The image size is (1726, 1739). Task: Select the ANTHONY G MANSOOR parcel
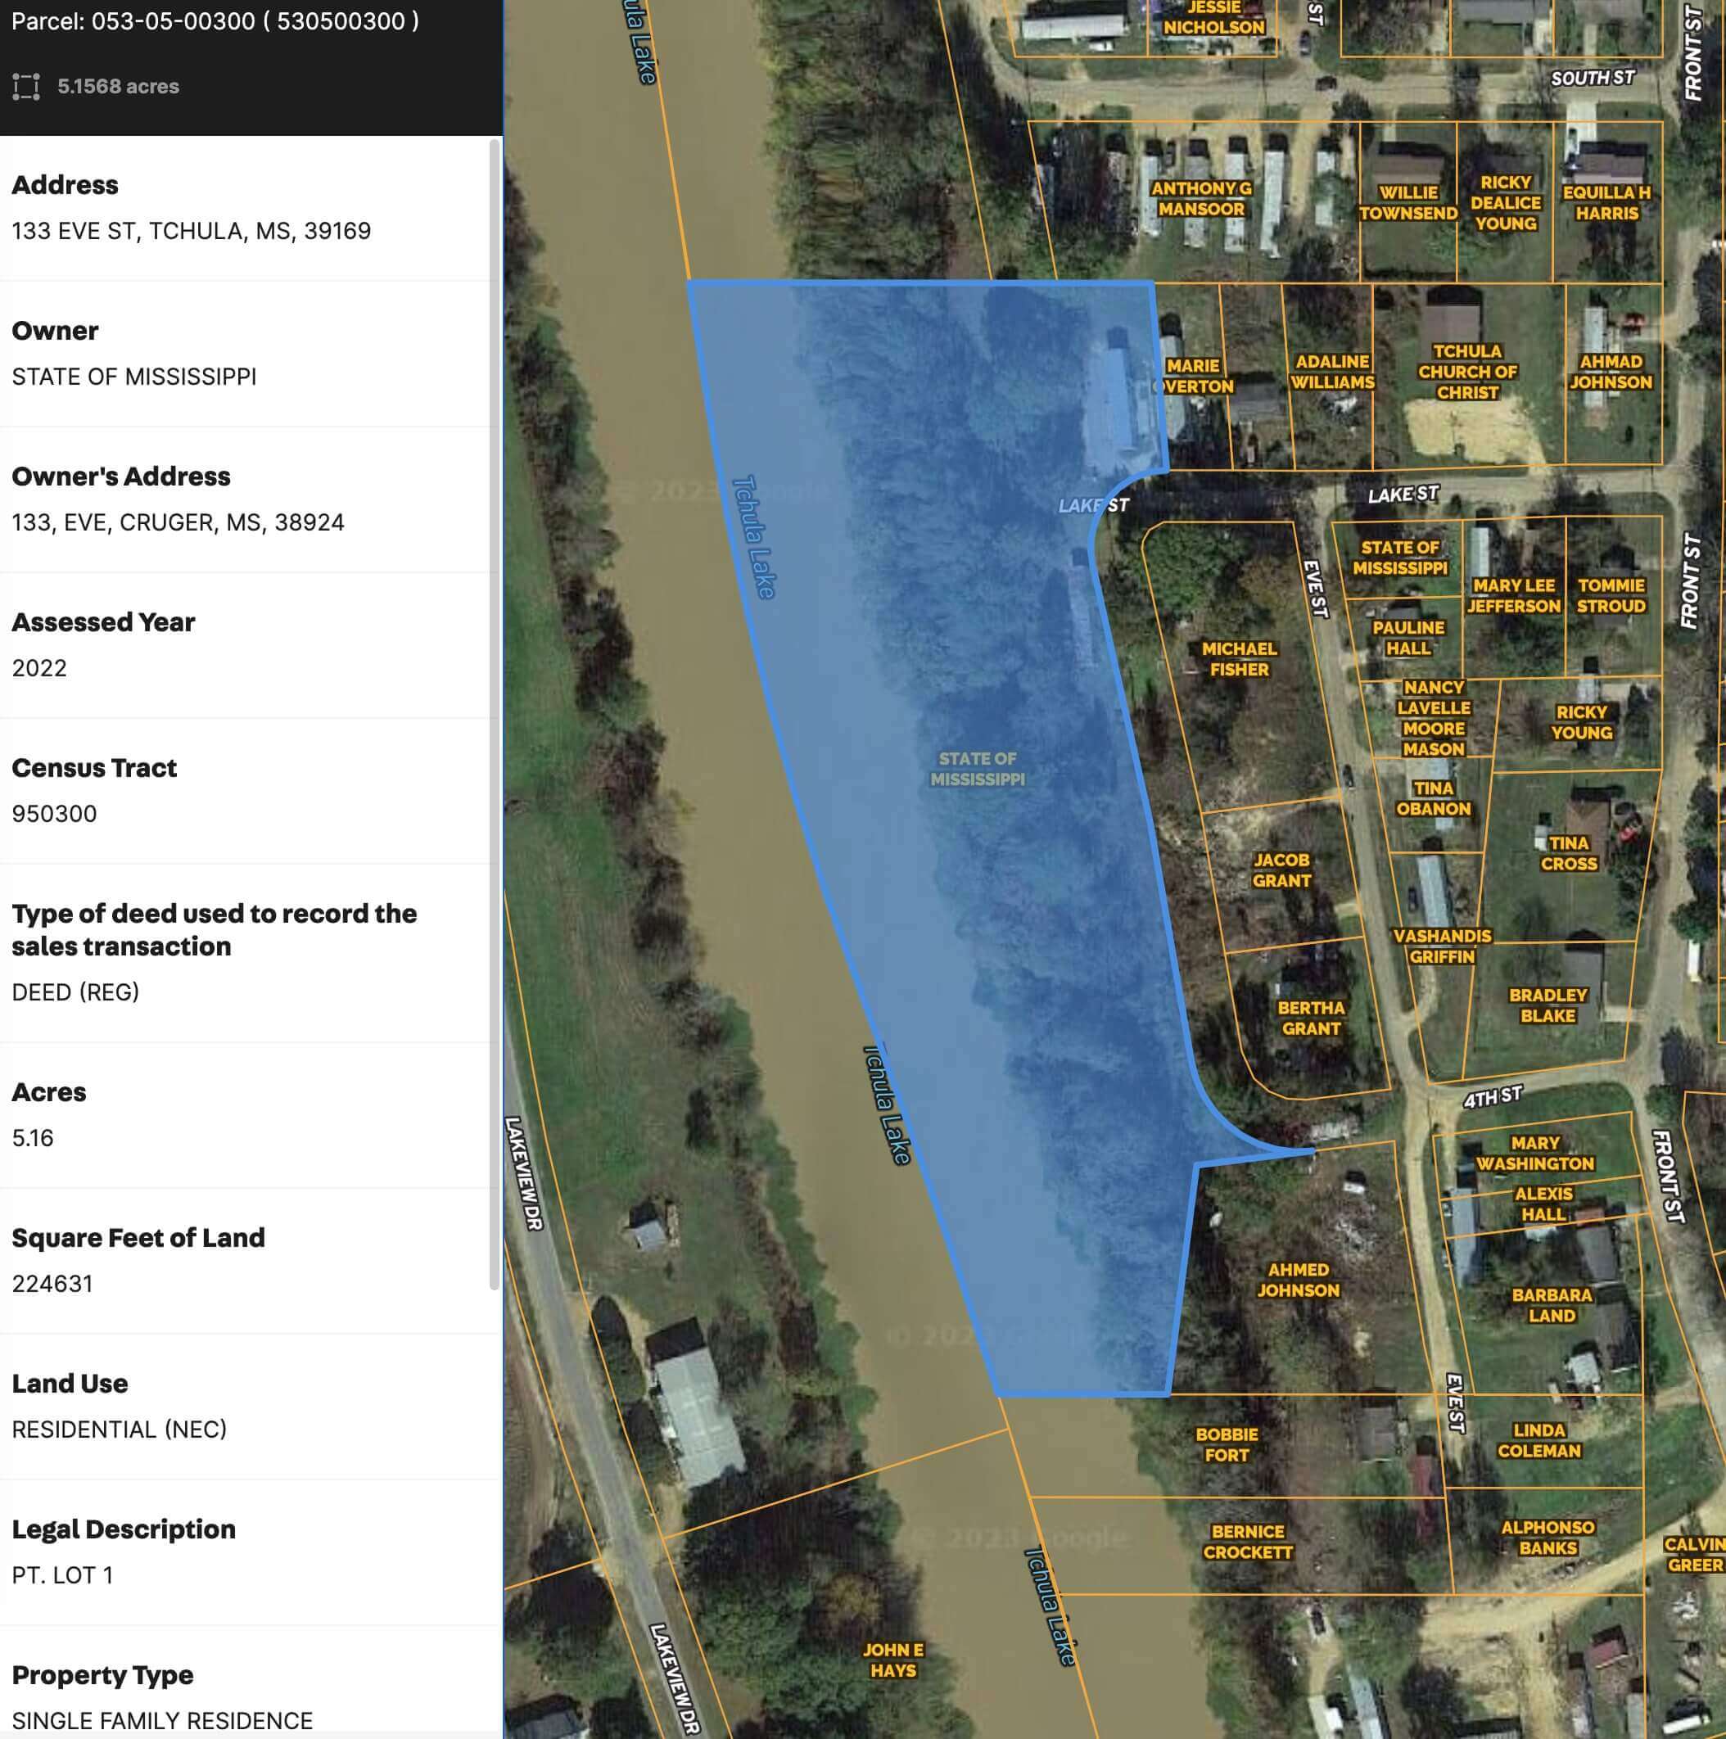1198,200
